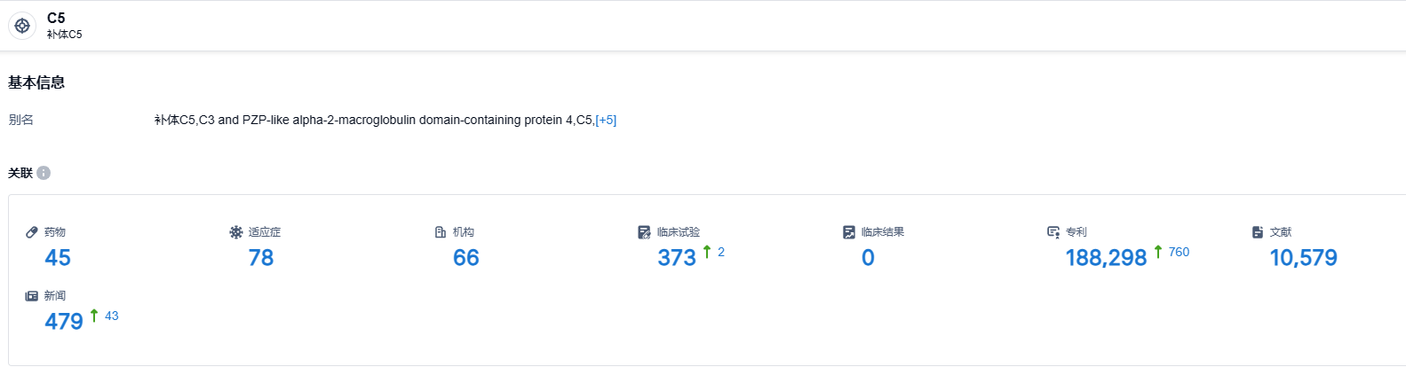Click the newspaper icon beside 新闻
Screen dimensions: 1406x367
32,296
